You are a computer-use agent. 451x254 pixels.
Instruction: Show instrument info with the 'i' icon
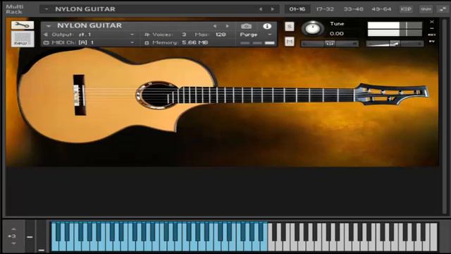(267, 26)
